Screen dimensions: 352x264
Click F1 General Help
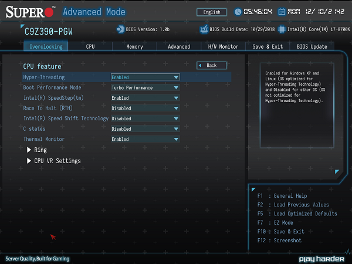pos(282,196)
